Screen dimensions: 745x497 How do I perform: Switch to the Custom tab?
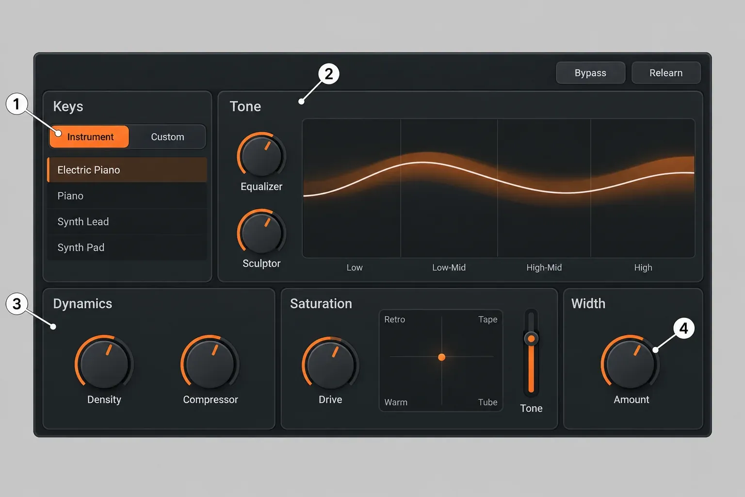click(167, 137)
